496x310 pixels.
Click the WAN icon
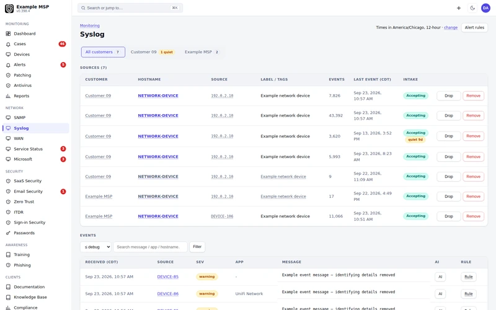click(x=8, y=138)
